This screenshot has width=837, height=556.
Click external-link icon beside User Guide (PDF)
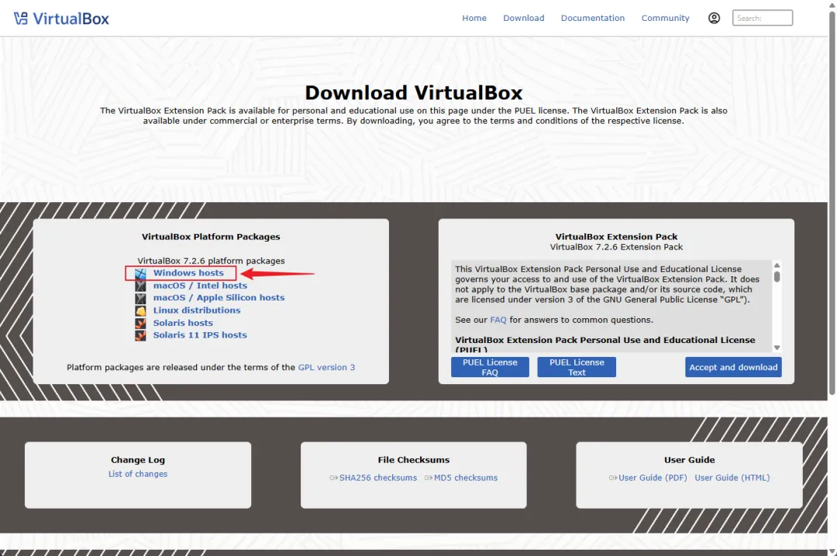coord(613,478)
